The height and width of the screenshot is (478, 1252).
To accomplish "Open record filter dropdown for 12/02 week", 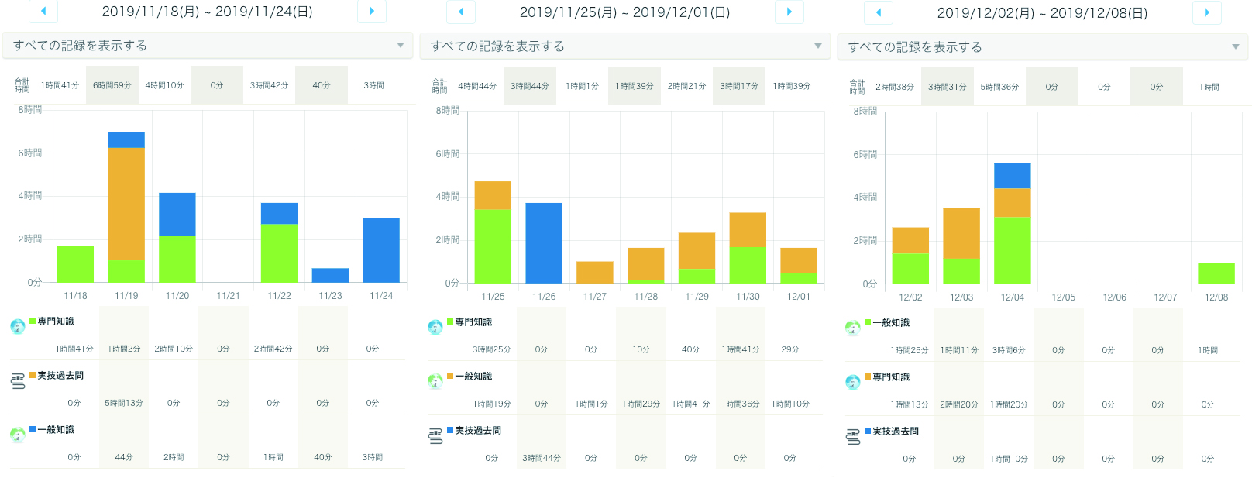I will pyautogui.click(x=1043, y=47).
